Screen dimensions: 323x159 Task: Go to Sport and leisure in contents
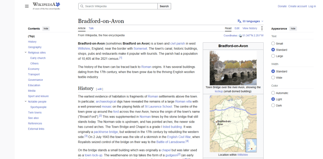tap(38, 96)
